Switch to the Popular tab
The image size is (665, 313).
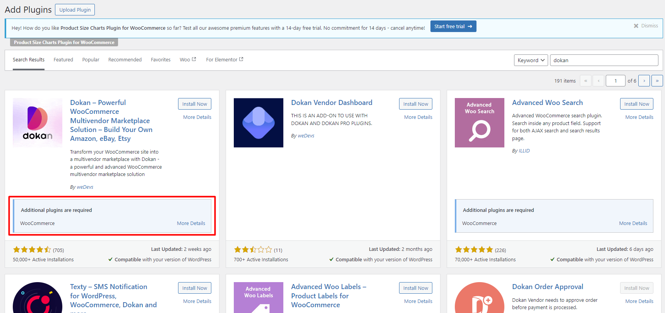click(x=91, y=60)
